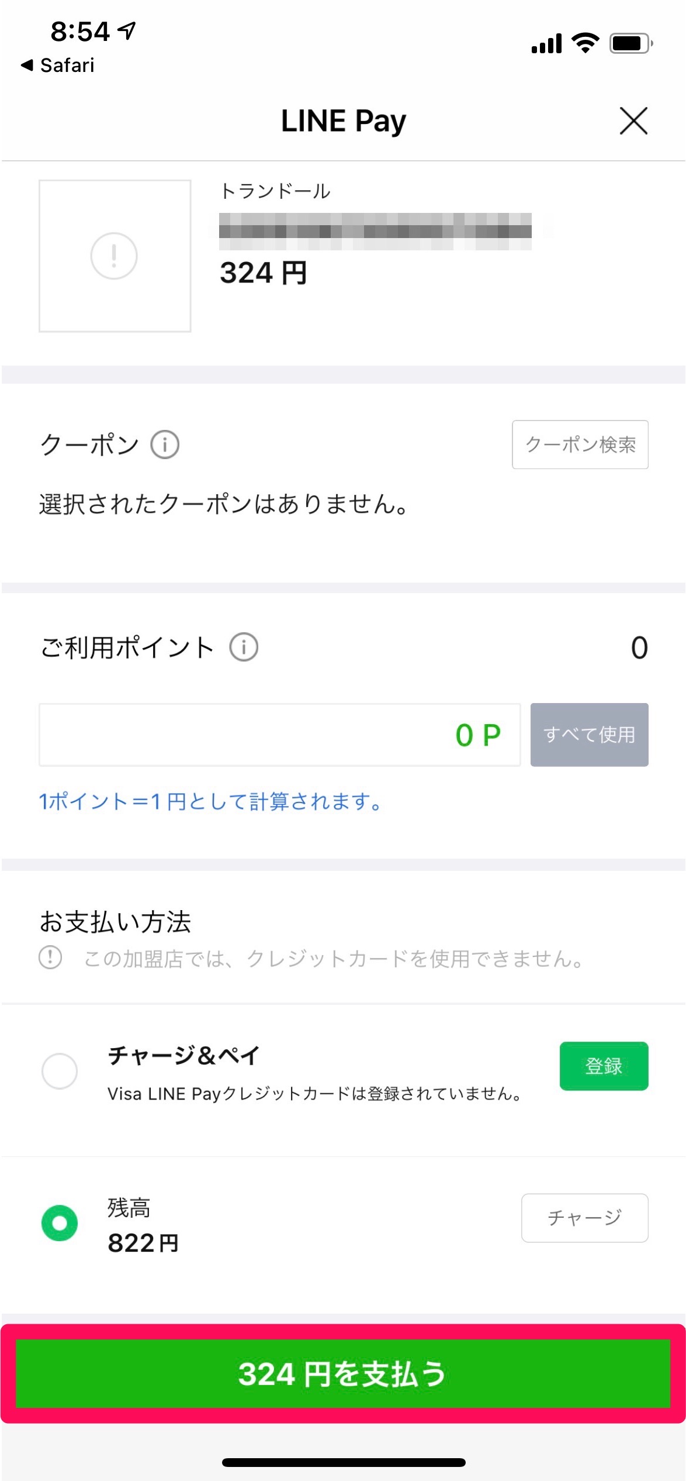This screenshot has width=686, height=1481.
Task: Tap the placeholder product image
Action: tap(115, 256)
